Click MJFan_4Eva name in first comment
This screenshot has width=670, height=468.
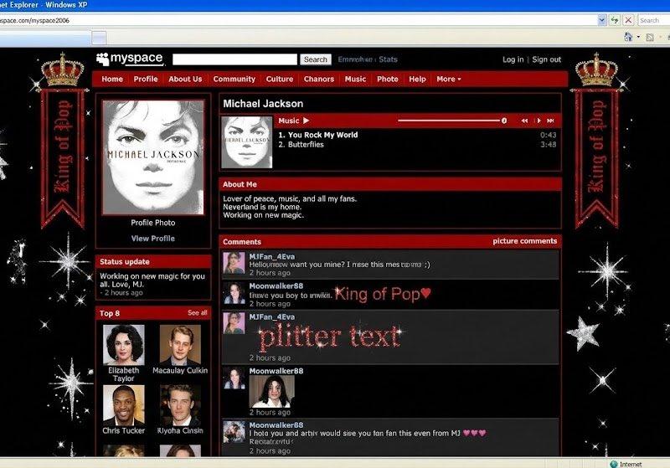272,257
